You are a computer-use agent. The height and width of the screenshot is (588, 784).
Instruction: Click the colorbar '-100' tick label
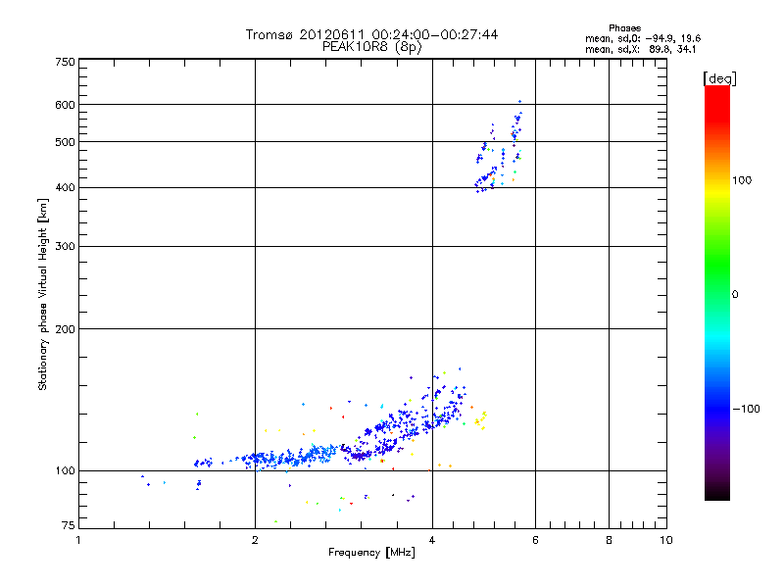[746, 409]
